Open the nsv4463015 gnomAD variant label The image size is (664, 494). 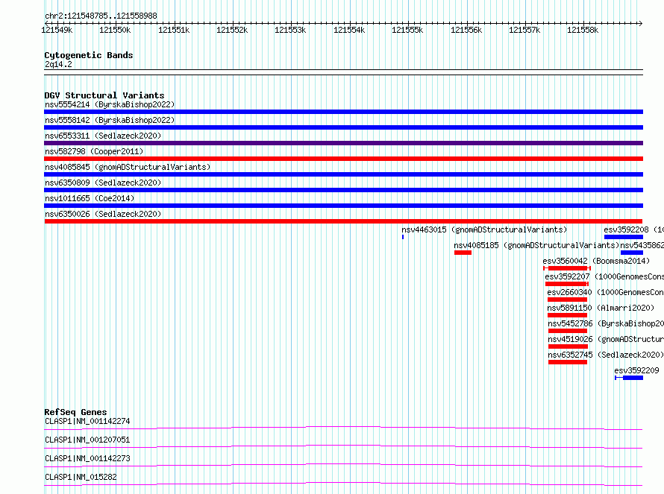tap(484, 229)
